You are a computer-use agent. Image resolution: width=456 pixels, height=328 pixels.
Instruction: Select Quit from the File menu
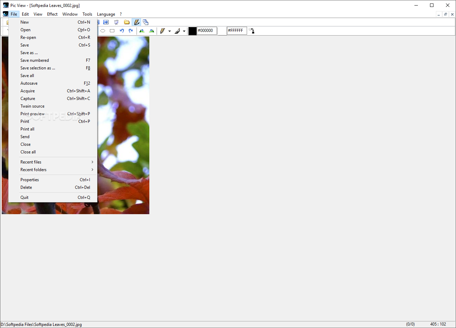click(x=53, y=197)
